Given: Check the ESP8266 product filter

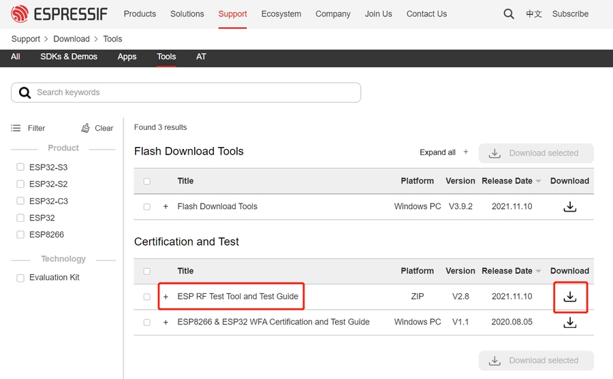Looking at the screenshot, I should click(20, 235).
